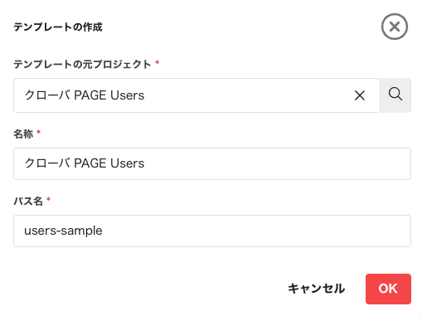The height and width of the screenshot is (316, 422).
Task: Select the パス名 field containing users-sample
Action: (x=212, y=231)
